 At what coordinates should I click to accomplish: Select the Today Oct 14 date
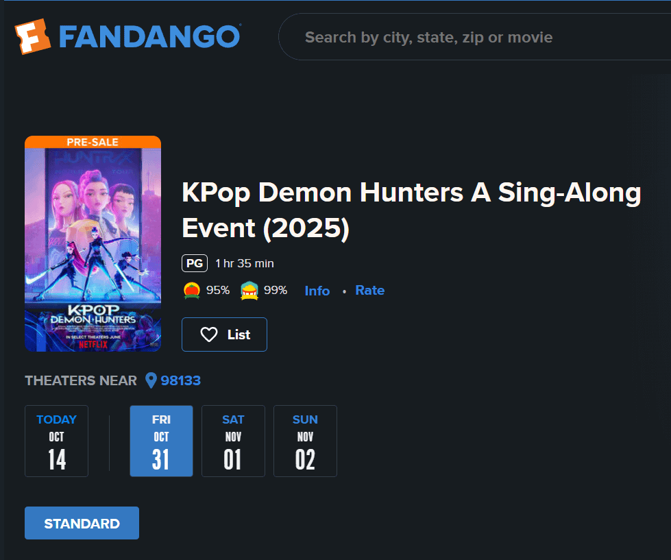(x=56, y=441)
